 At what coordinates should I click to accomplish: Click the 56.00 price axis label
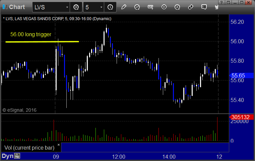237,41
